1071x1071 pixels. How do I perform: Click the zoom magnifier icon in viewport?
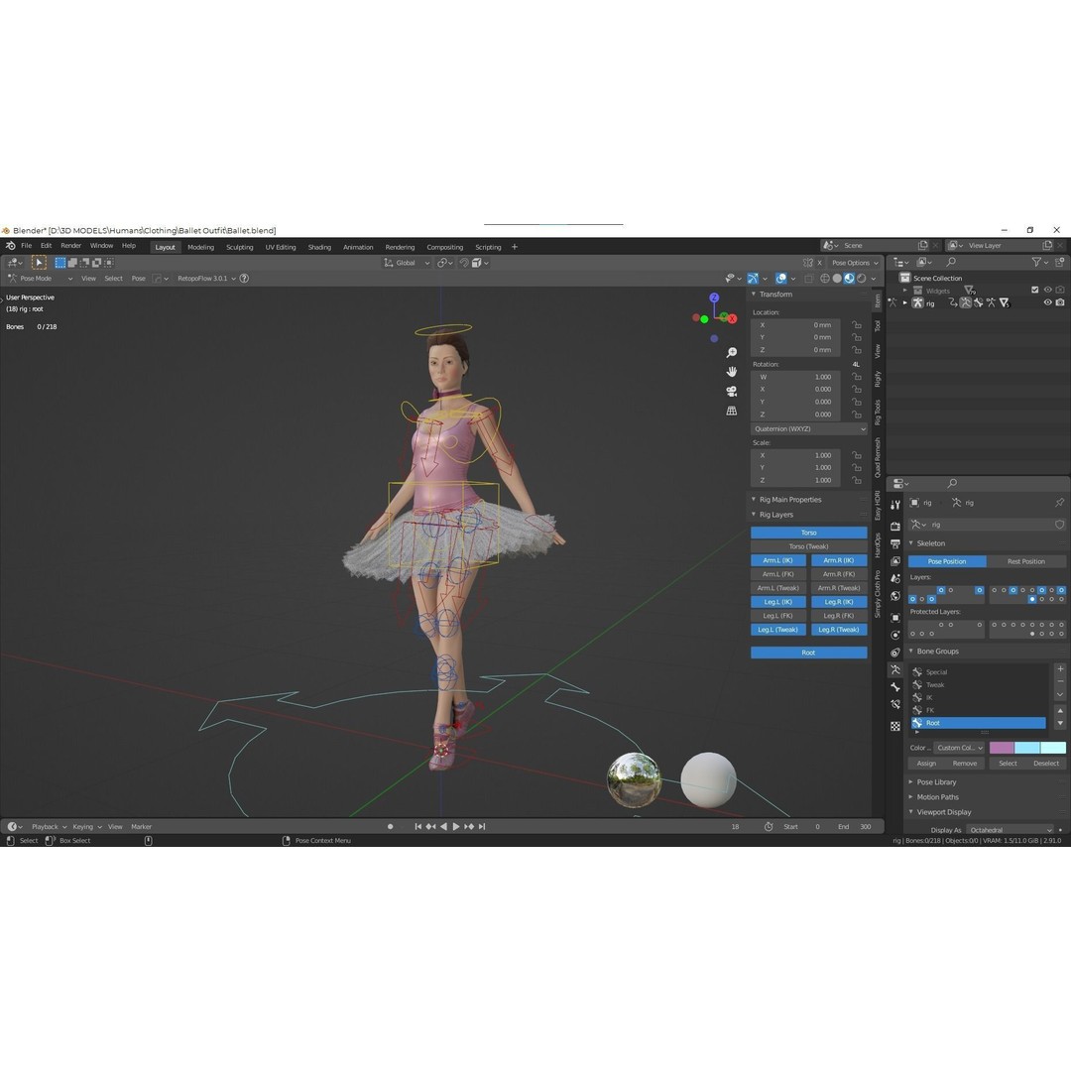coord(732,352)
